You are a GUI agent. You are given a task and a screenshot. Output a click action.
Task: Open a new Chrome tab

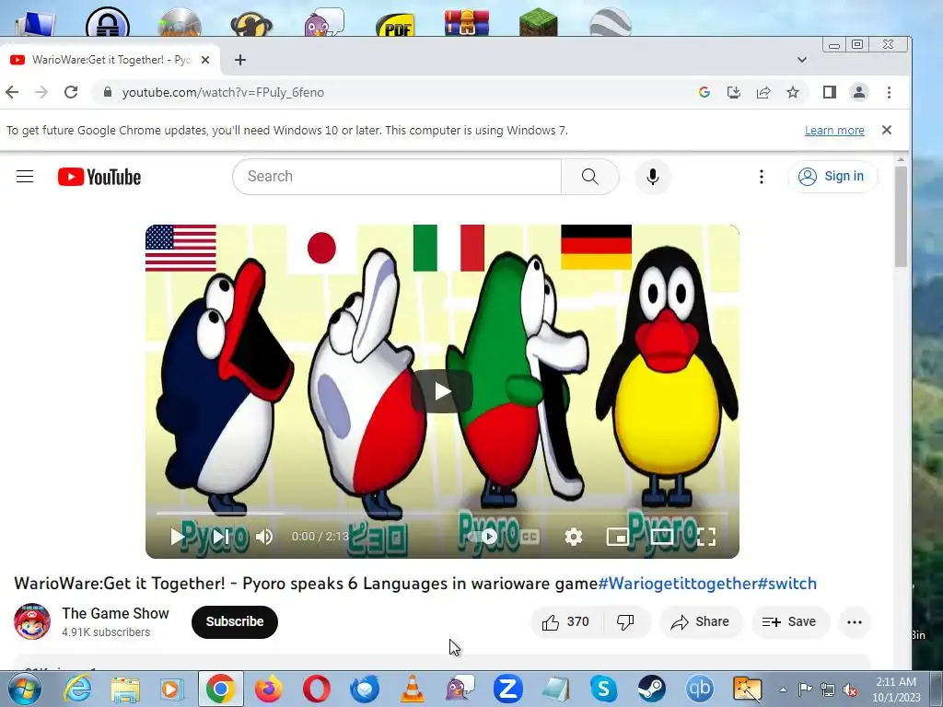(x=240, y=60)
